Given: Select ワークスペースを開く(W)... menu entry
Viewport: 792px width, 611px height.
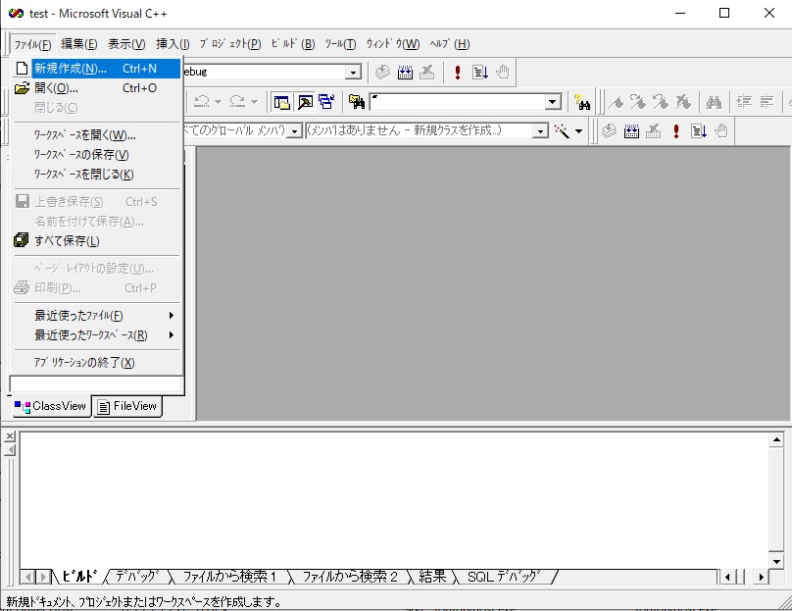Looking at the screenshot, I should click(96, 135).
